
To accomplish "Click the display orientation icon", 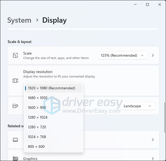I will 15,106.
